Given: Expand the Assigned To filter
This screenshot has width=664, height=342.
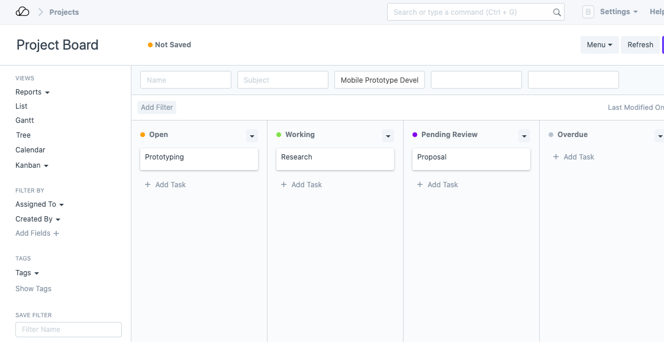Looking at the screenshot, I should coord(39,204).
